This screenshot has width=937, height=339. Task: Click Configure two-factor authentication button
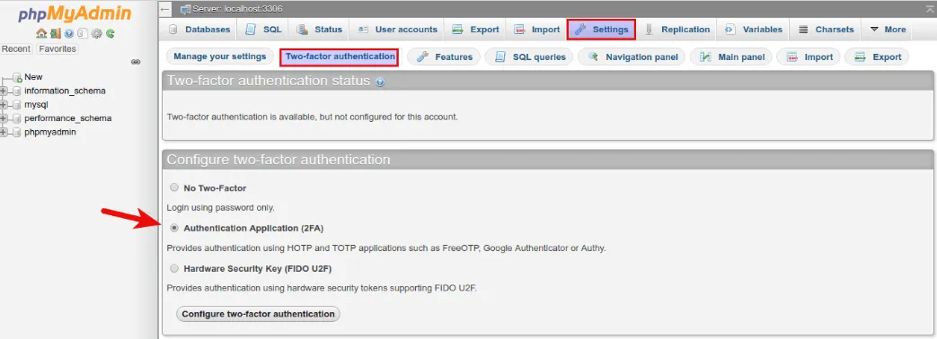click(x=258, y=314)
